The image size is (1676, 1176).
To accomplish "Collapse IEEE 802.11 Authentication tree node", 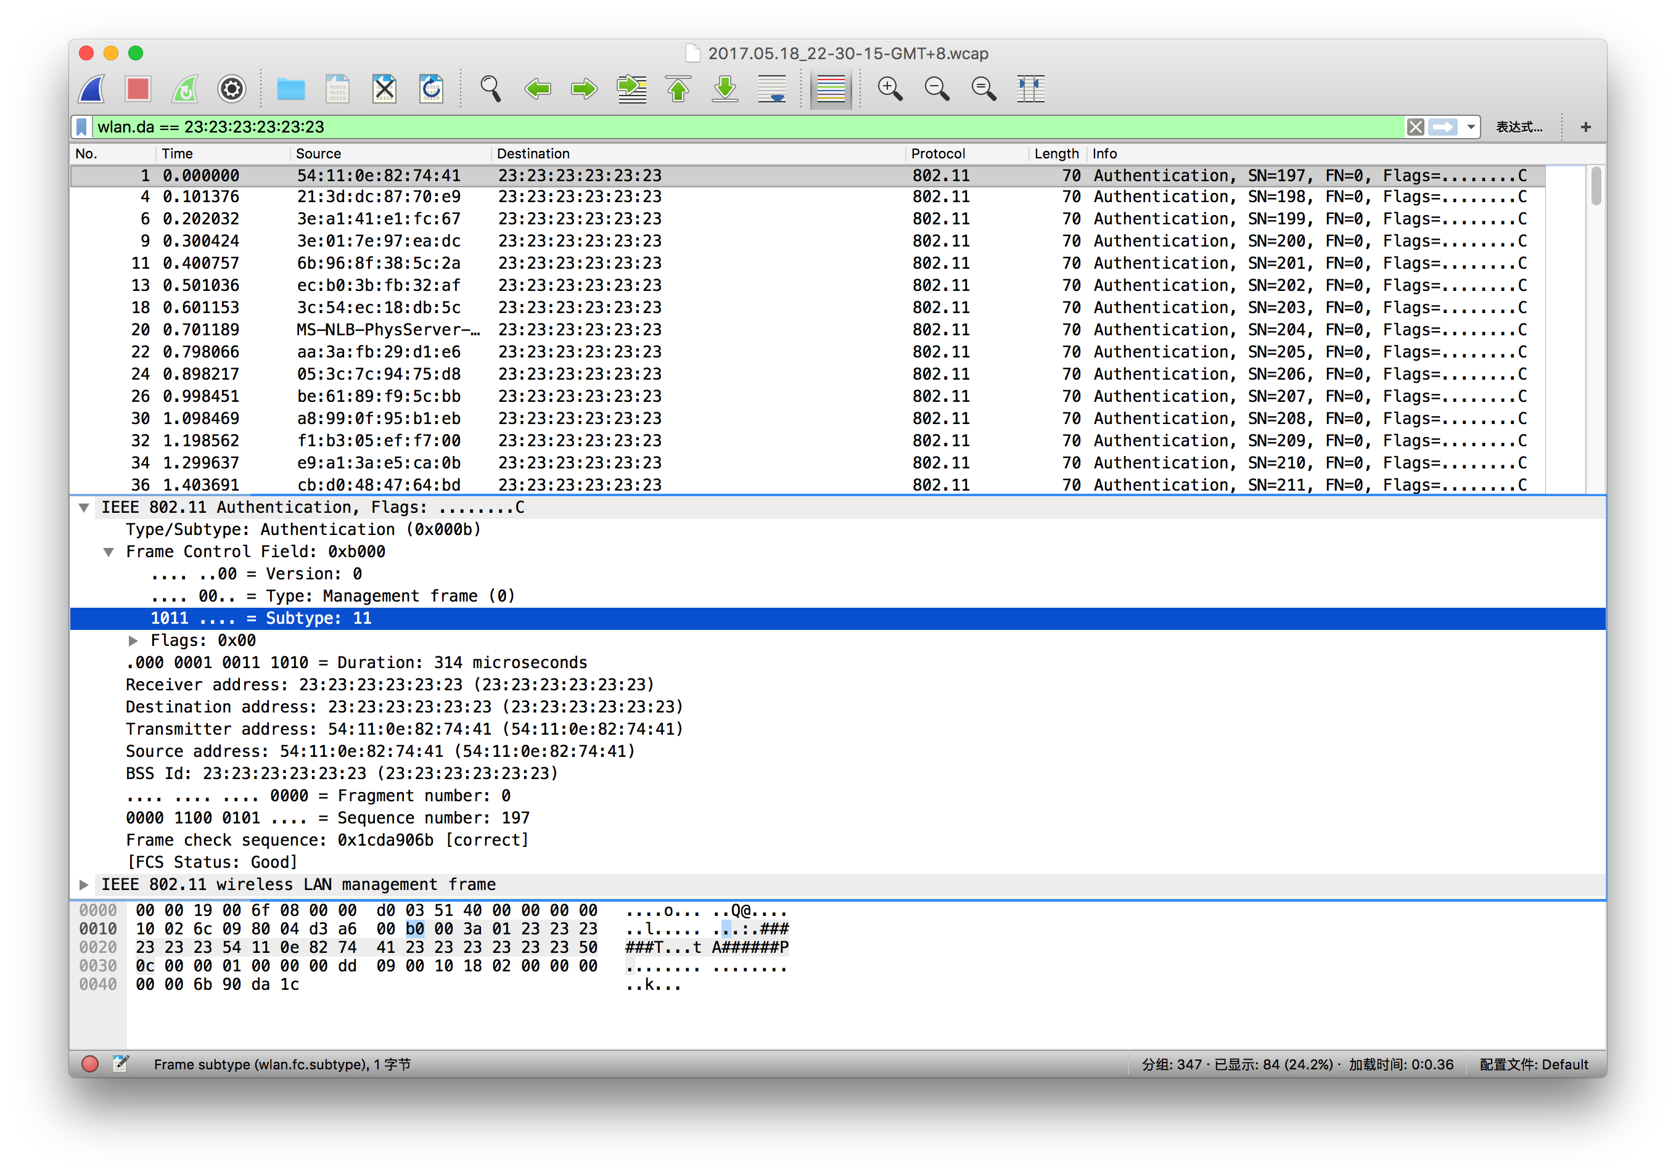I will pyautogui.click(x=84, y=508).
